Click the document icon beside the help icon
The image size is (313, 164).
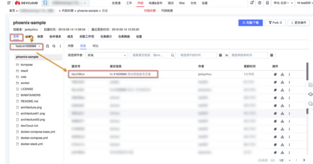(267, 3)
